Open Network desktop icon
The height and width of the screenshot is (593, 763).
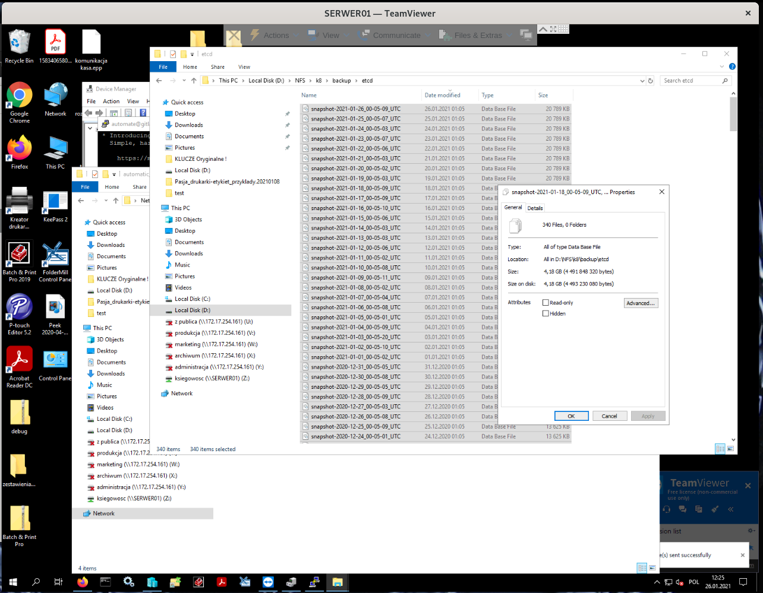pos(55,100)
